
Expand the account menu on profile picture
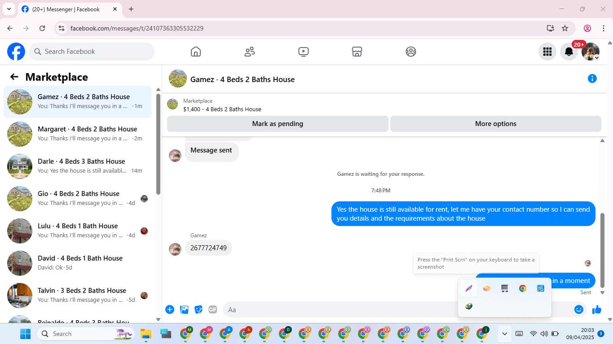click(x=591, y=52)
